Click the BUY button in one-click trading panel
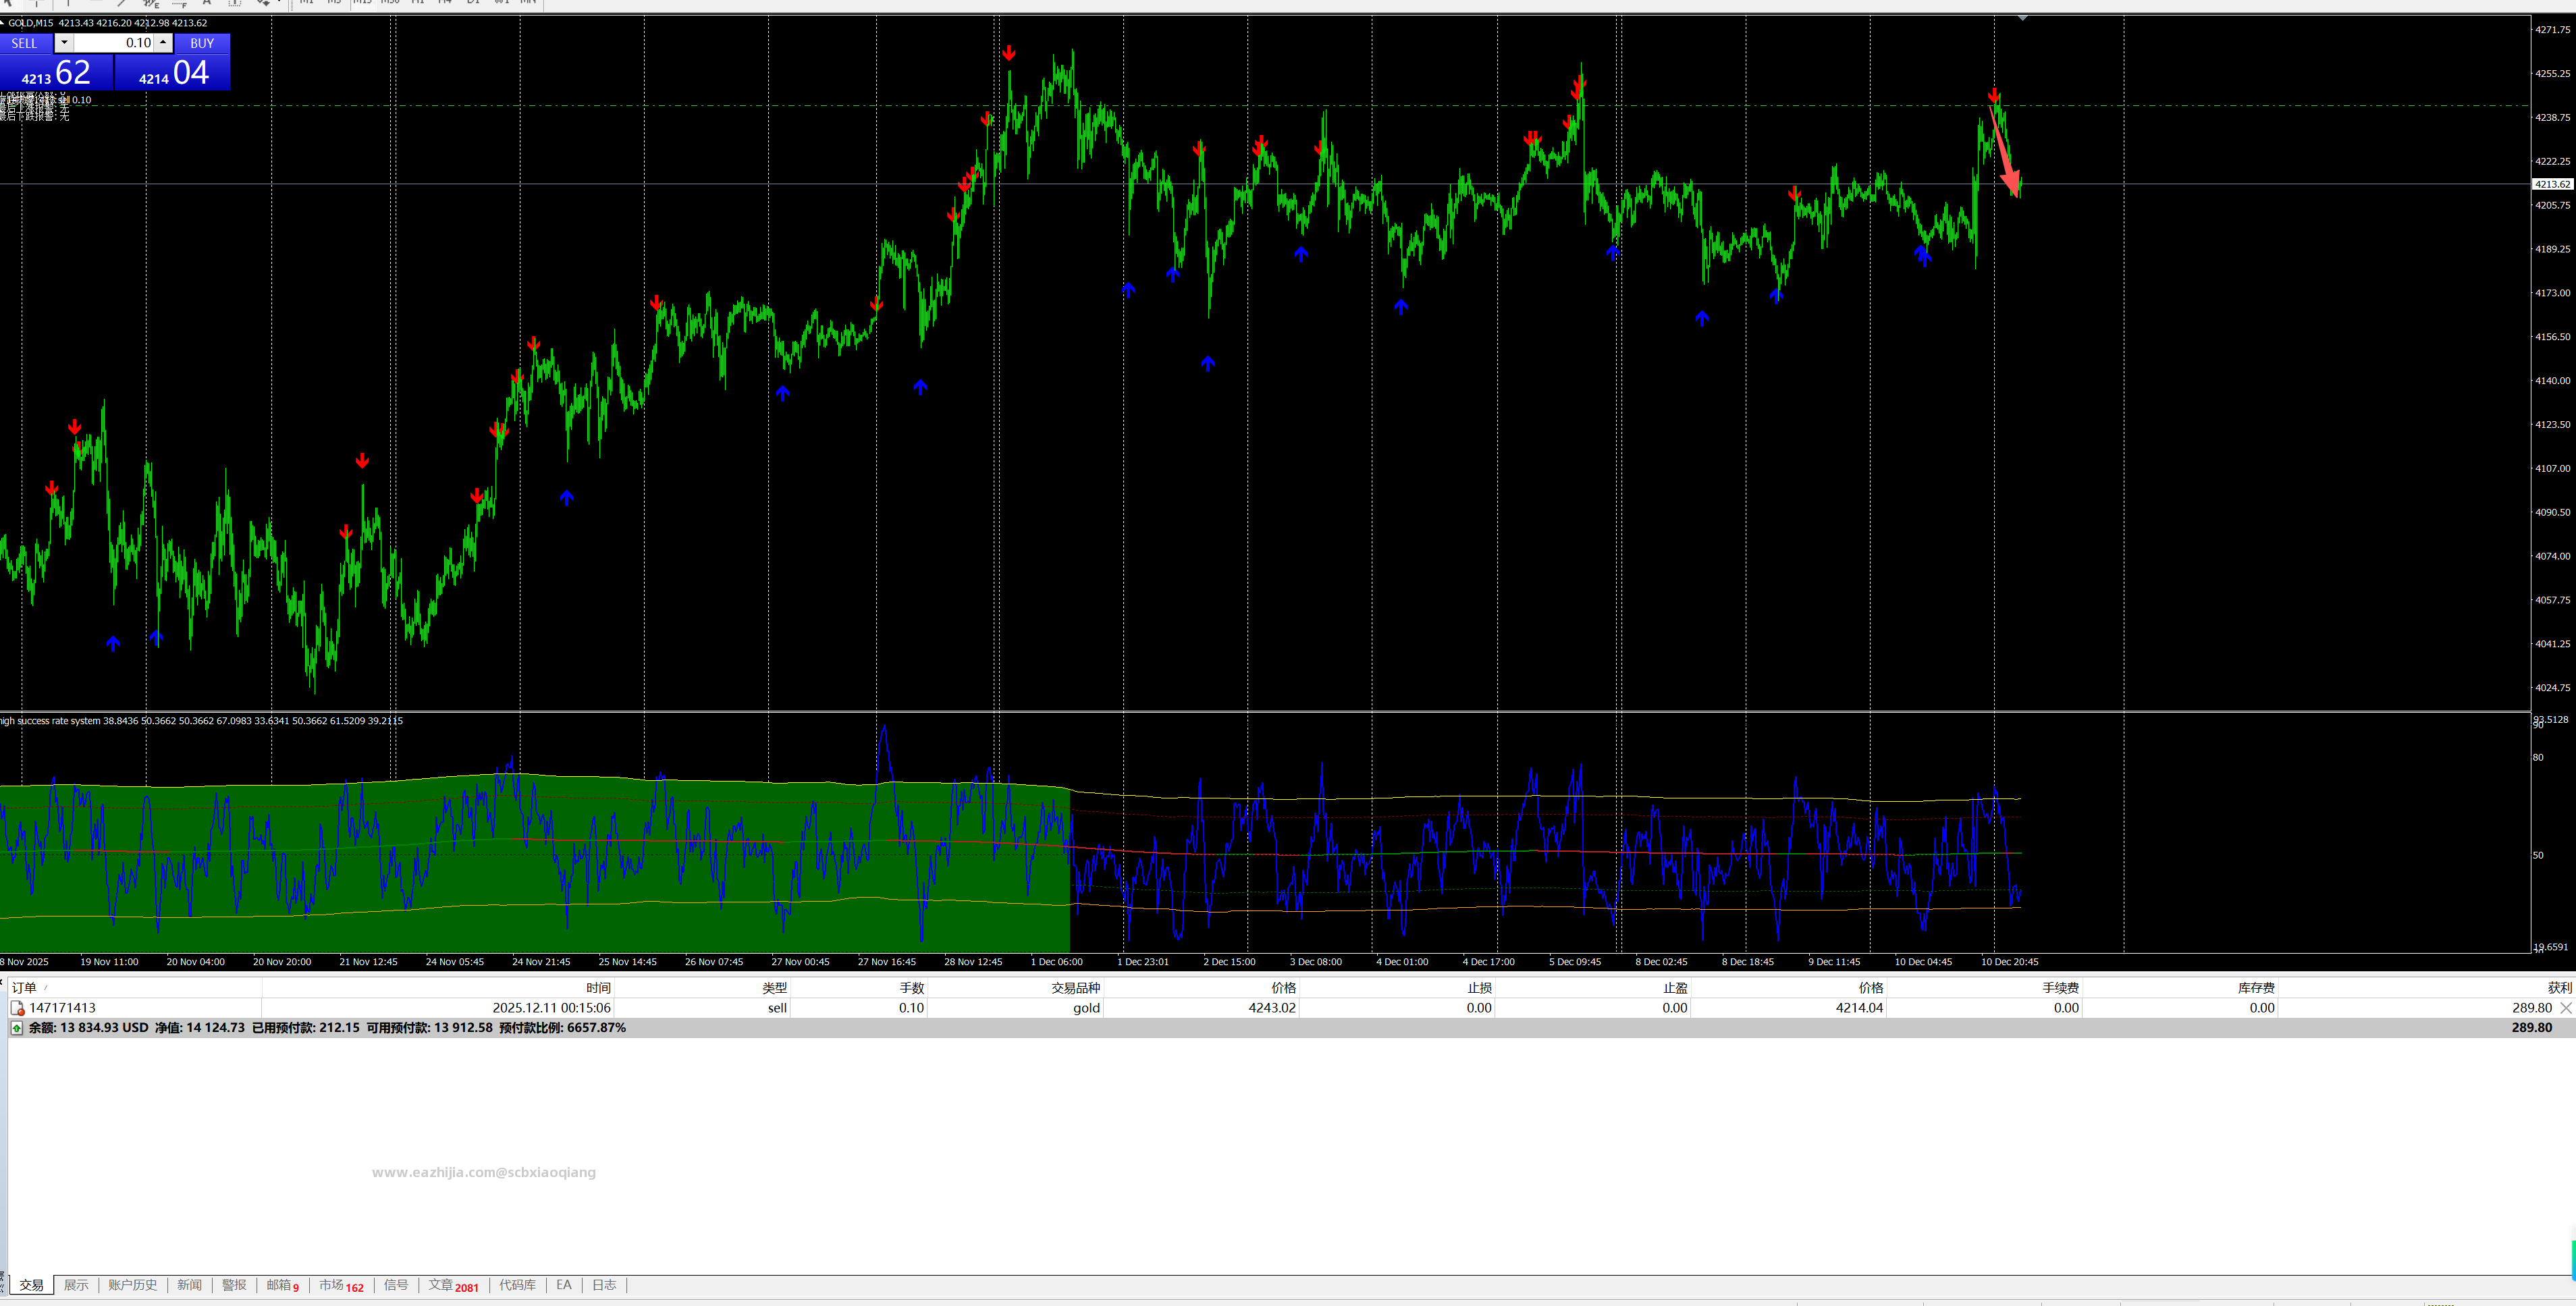 [202, 43]
